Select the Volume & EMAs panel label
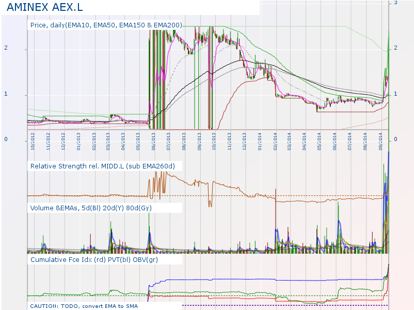This screenshot has height=310, width=414. (91, 208)
